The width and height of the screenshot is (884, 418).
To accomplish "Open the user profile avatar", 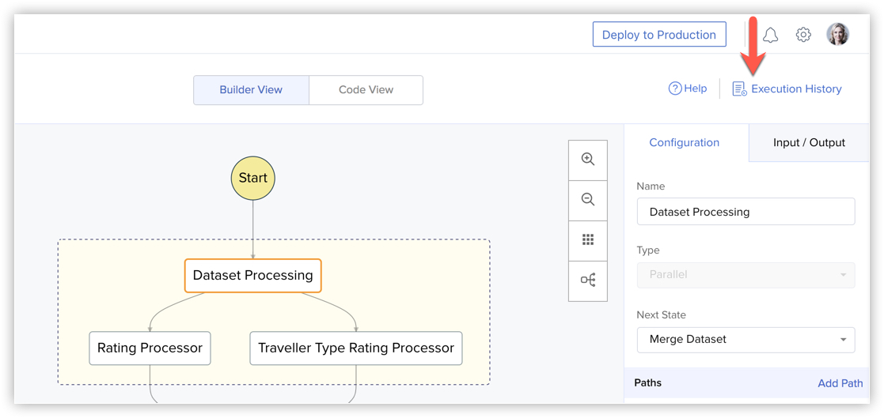I will [837, 34].
